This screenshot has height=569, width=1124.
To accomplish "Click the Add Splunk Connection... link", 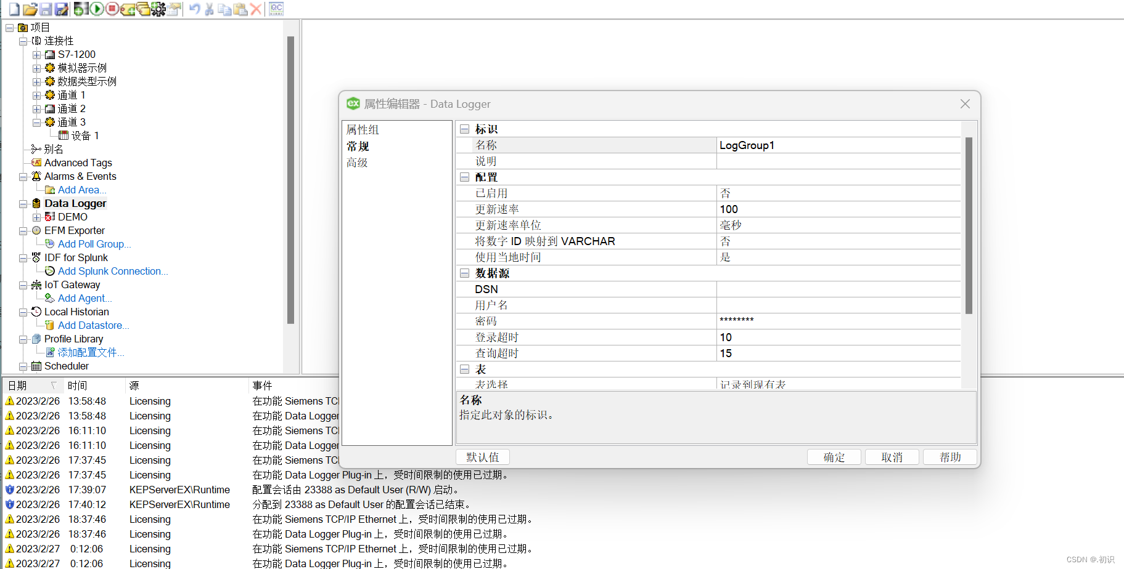I will coord(113,271).
